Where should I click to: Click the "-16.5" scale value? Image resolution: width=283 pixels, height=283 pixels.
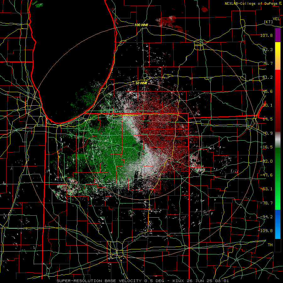[266, 147]
